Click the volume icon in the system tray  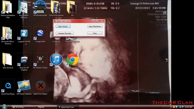(183, 107)
